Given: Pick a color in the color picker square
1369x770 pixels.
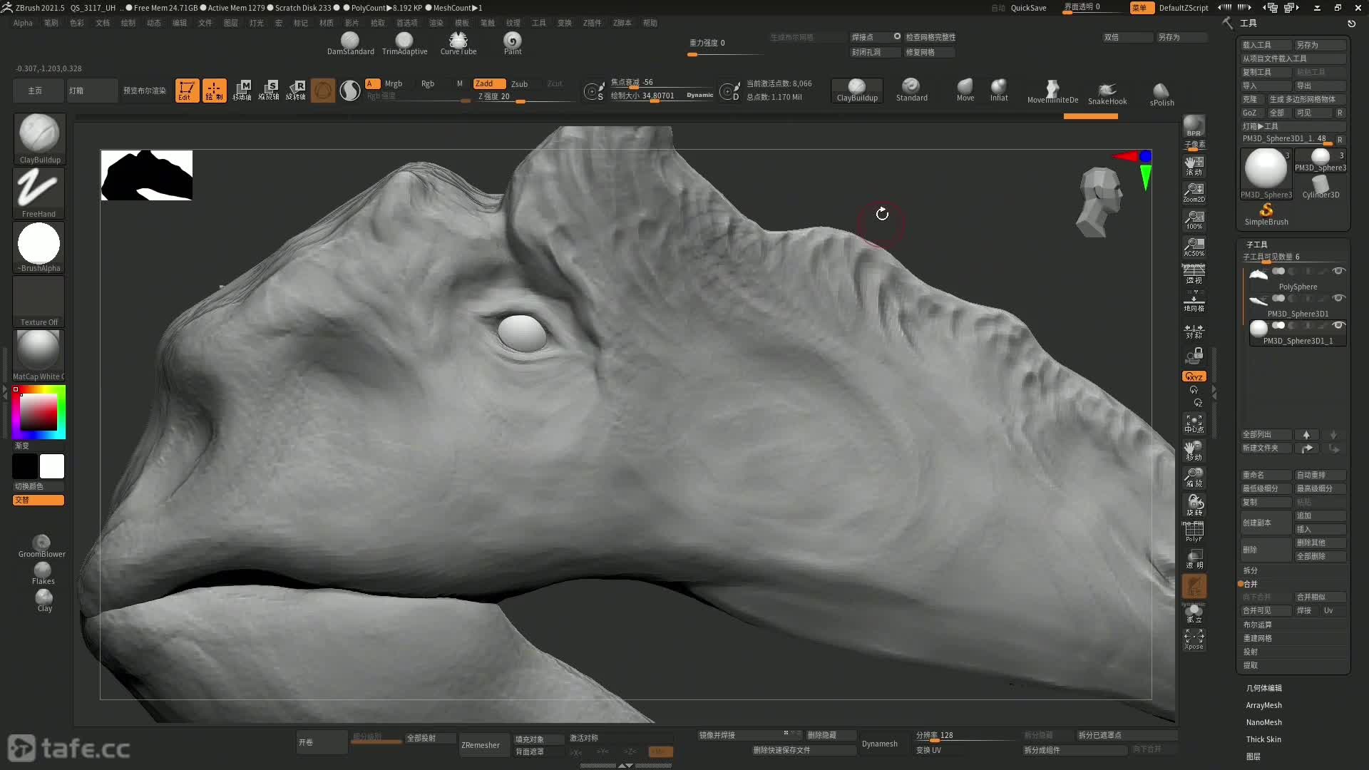Looking at the screenshot, I should click(39, 412).
